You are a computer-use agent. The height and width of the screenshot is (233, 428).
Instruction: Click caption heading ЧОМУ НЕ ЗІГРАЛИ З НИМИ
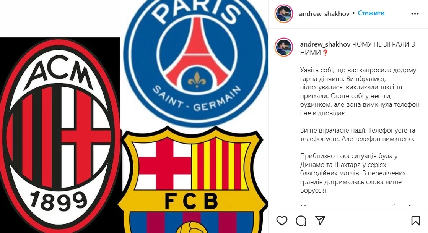pyautogui.click(x=357, y=49)
